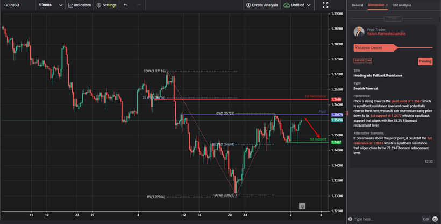Click the 0%(1.25723) Fibonacci label
The height and width of the screenshot is (224, 441).
[x=225, y=113]
